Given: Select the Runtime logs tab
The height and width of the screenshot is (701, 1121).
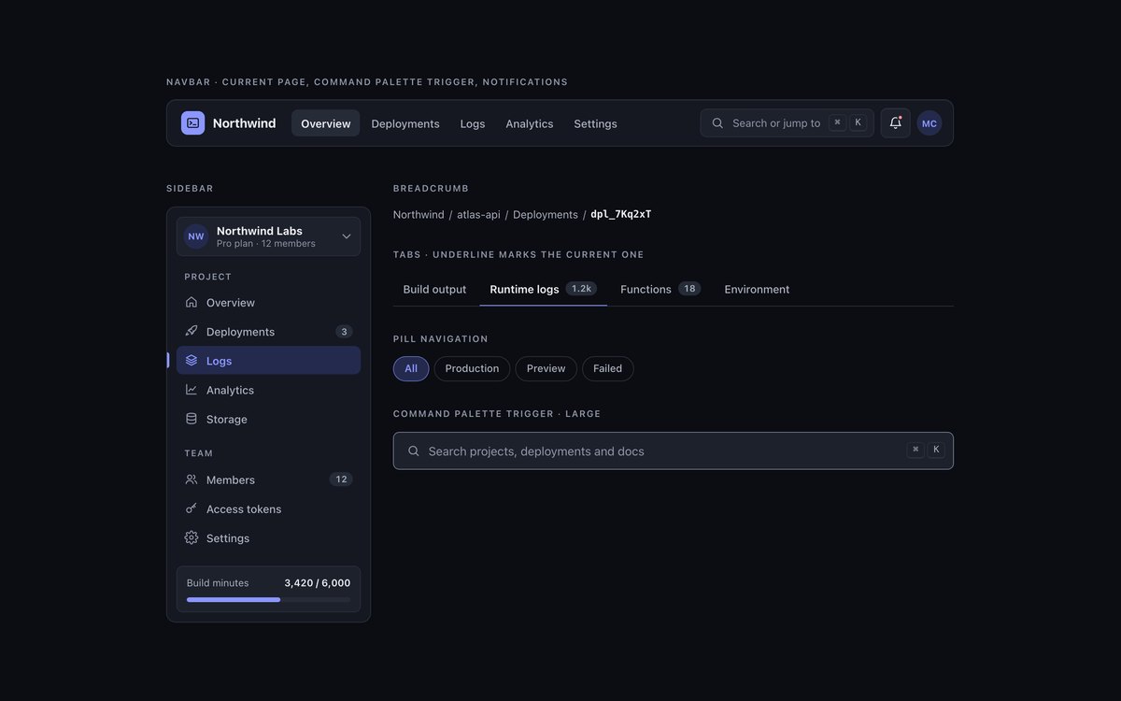Looking at the screenshot, I should click(544, 290).
